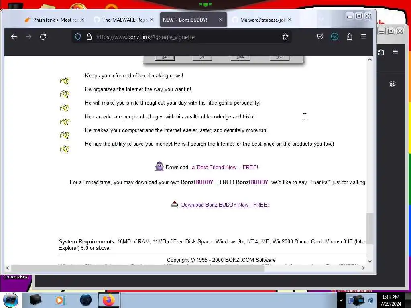Open settings gear in background window
This screenshot has height=308, width=411.
(392, 84)
